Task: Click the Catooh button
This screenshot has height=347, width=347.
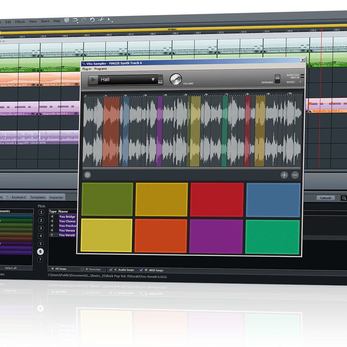Action: [x=325, y=198]
